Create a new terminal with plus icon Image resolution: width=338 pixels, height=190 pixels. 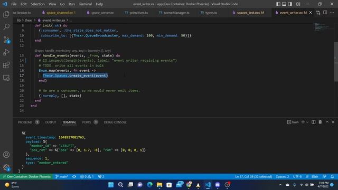[303, 122]
